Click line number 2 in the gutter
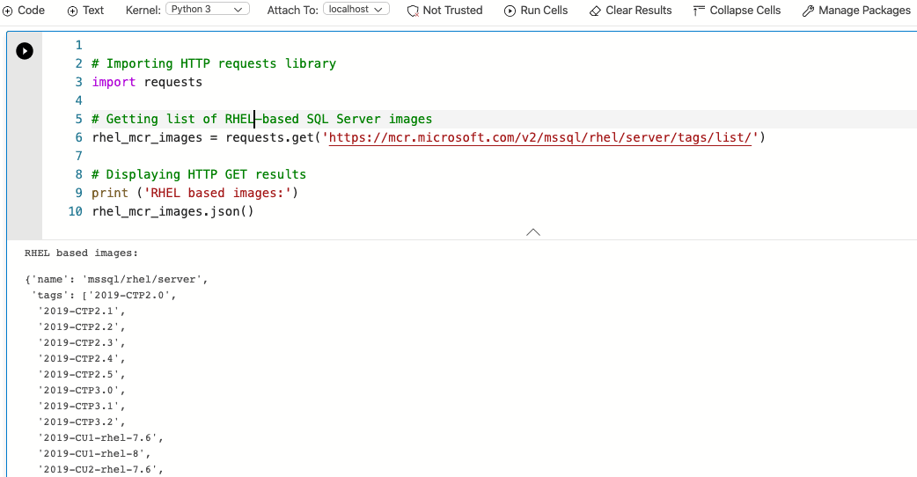The height and width of the screenshot is (477, 917). (79, 63)
